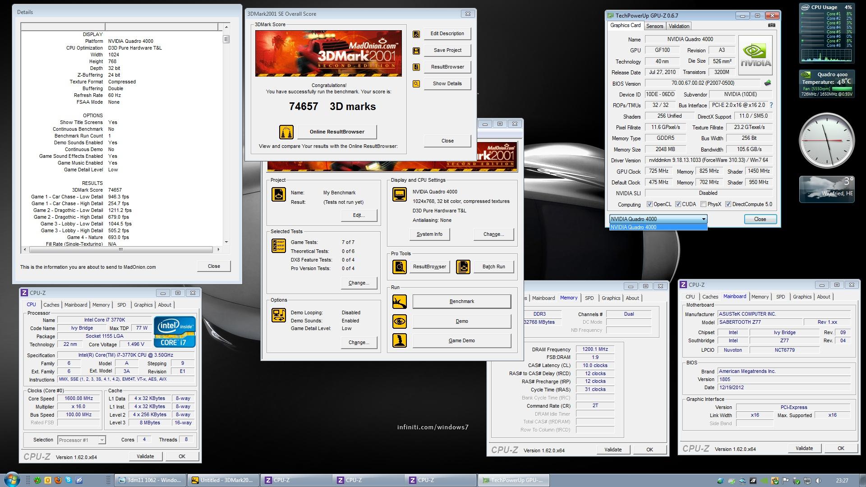Switch to the Sensors tab in GPU-Z
Image resolution: width=866 pixels, height=487 pixels.
pyautogui.click(x=654, y=26)
